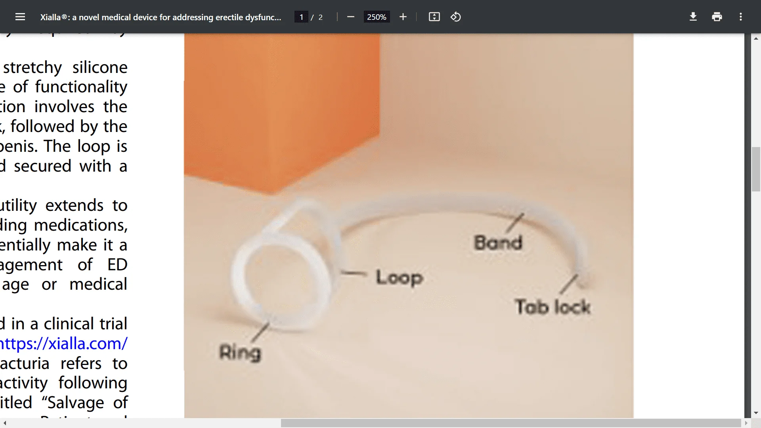Viewport: 761px width, 428px height.
Task: Click the Tab lock label
Action: click(x=553, y=306)
